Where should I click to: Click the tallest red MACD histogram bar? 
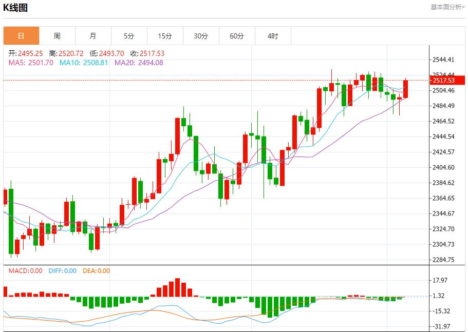click(177, 287)
